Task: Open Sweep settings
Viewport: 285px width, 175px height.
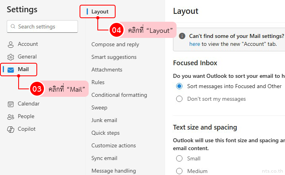Action: 99,108
